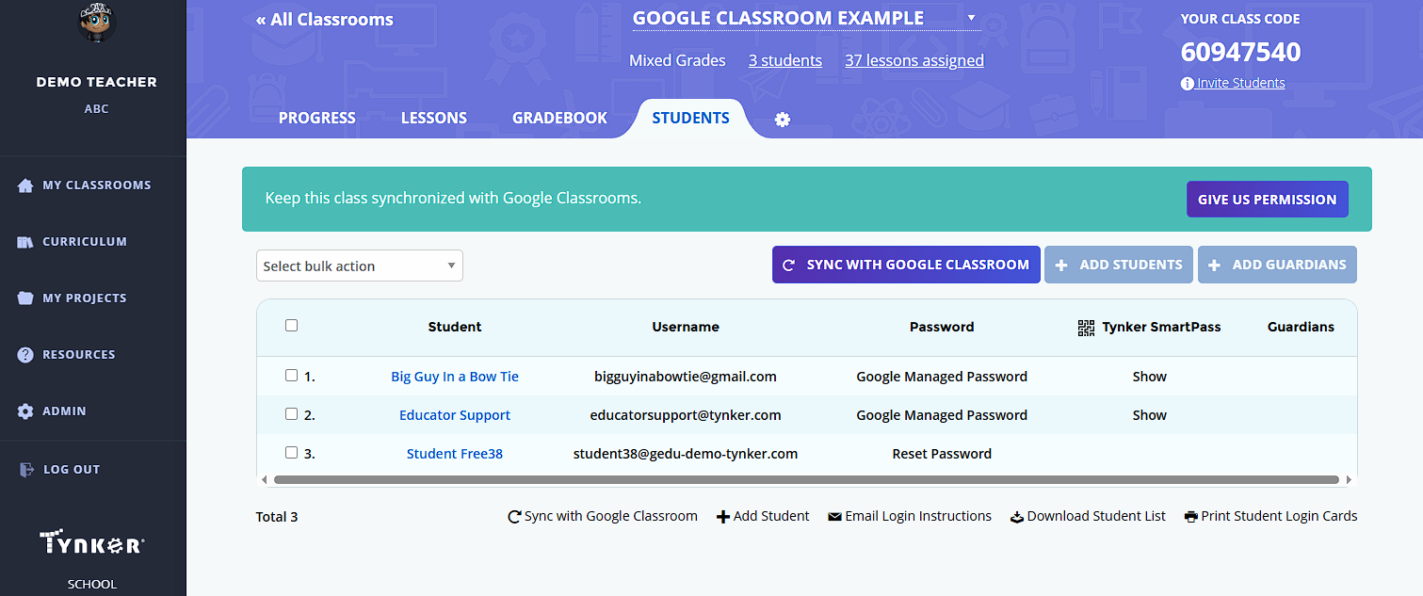Click the Password column header
This screenshot has height=596, width=1423.
[x=942, y=327]
